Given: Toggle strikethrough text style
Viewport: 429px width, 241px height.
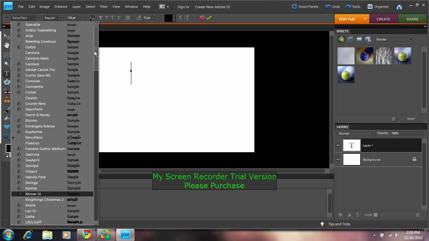Looking at the screenshot, I should 118,18.
